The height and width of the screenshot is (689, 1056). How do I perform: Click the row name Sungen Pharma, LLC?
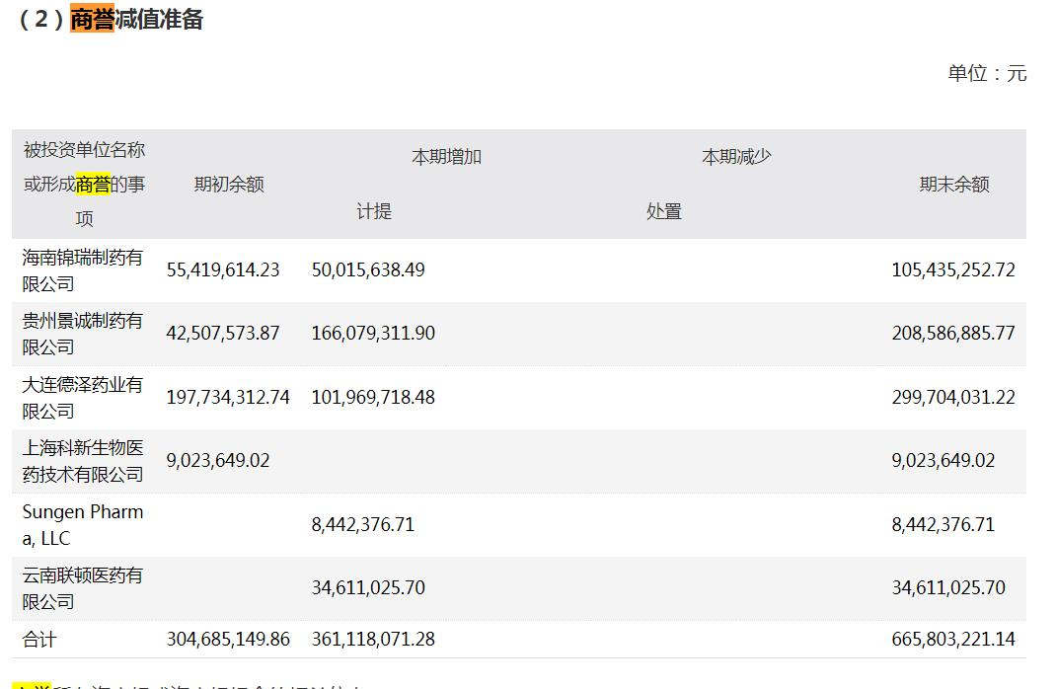82,525
